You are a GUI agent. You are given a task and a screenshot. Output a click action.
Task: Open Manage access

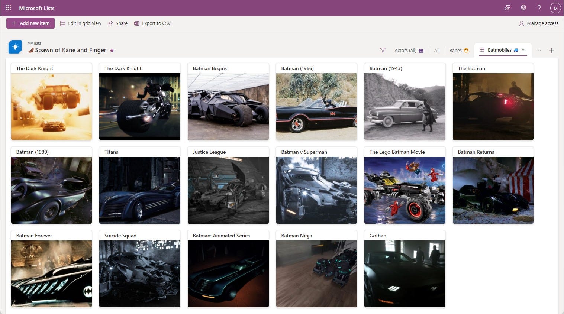(539, 23)
